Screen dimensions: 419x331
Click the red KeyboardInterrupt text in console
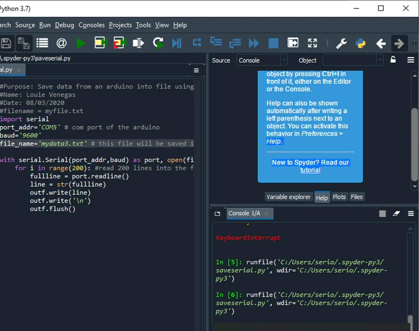pyautogui.click(x=248, y=238)
